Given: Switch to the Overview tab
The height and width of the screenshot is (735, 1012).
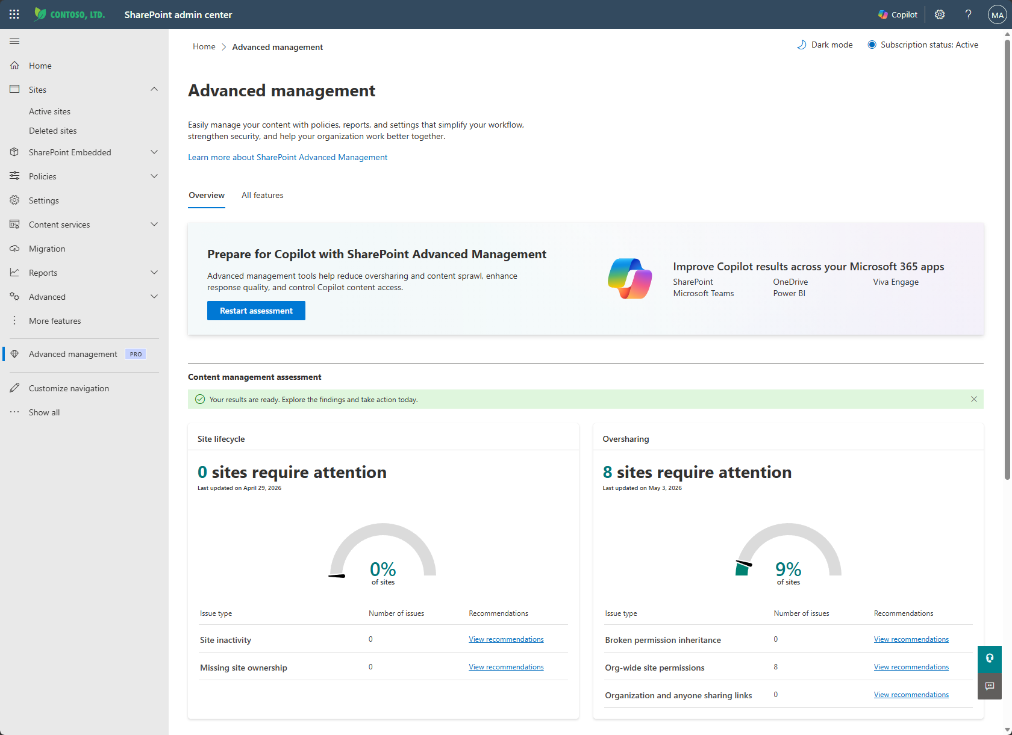Looking at the screenshot, I should pyautogui.click(x=207, y=195).
